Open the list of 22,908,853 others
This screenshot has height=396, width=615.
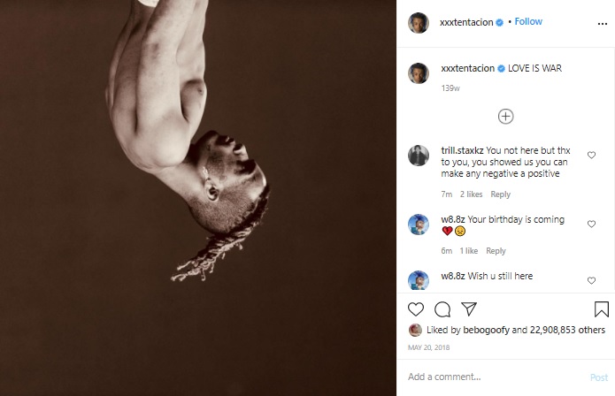click(x=567, y=330)
